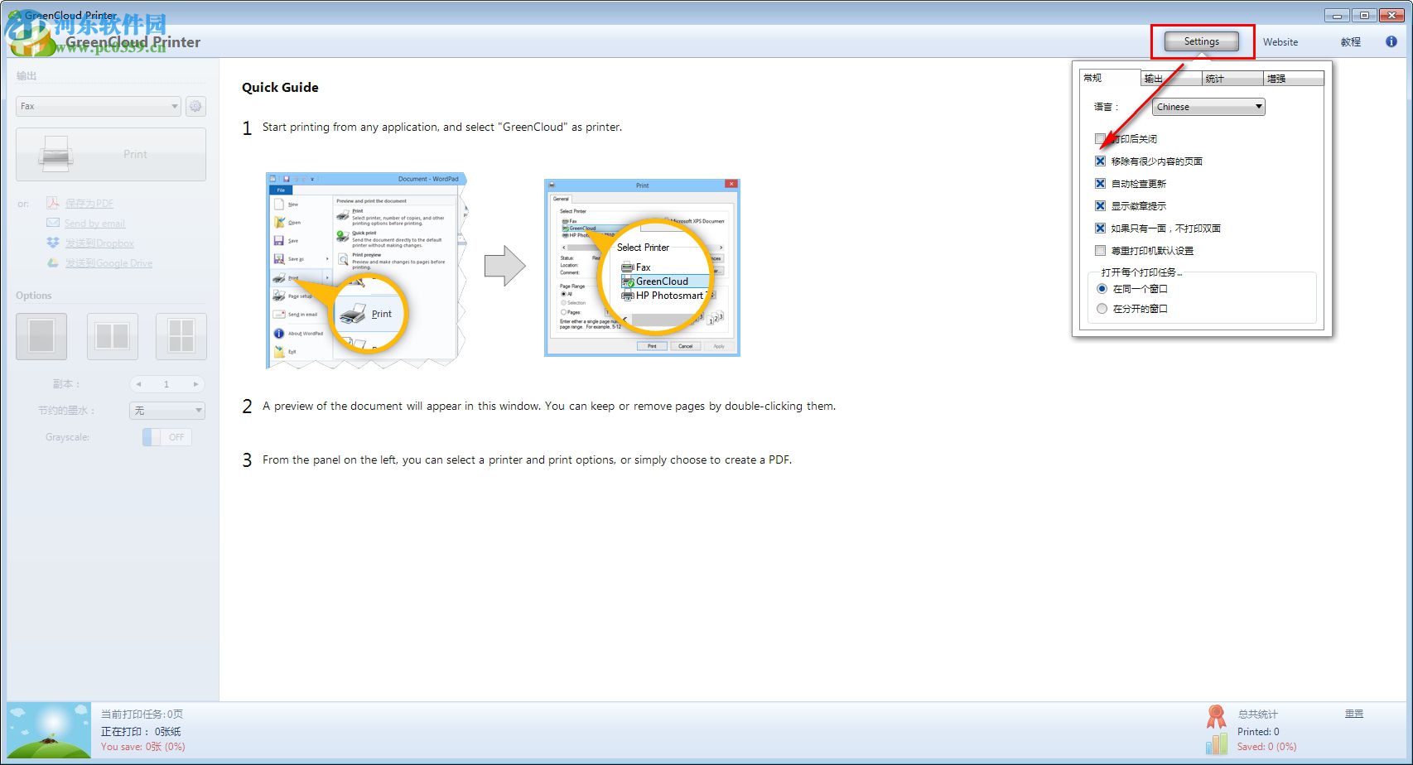Toggle the Grayscale OFF switch
This screenshot has width=1413, height=765.
click(x=166, y=437)
